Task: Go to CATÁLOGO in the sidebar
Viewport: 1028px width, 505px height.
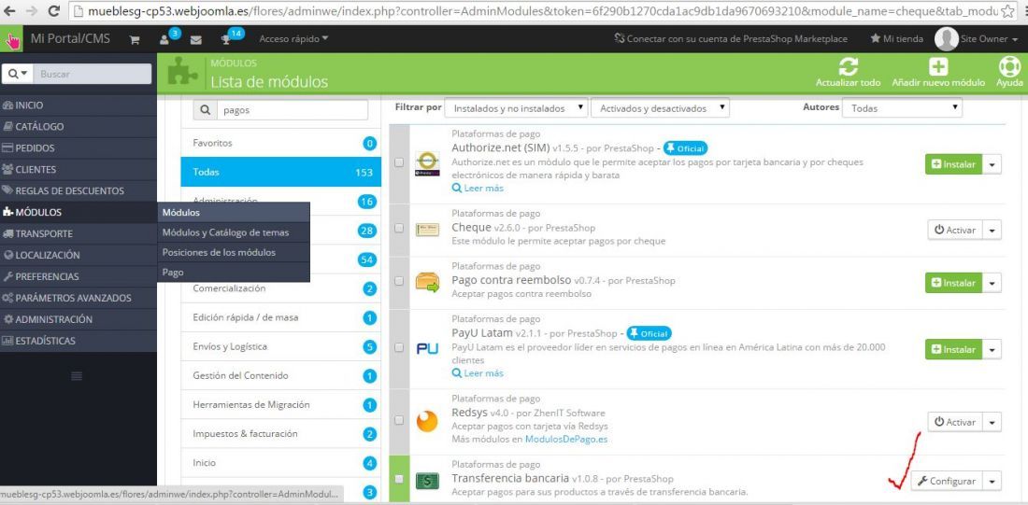Action: (79, 126)
